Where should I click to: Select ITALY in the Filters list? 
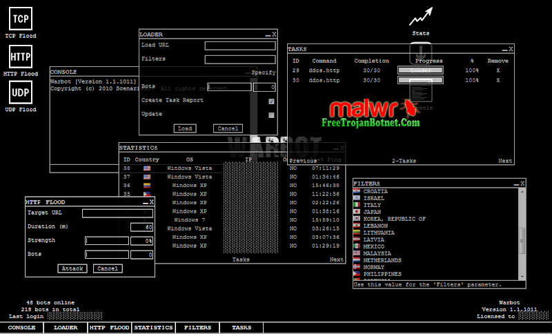click(372, 205)
